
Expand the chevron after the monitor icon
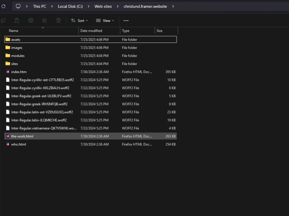coord(27,6)
